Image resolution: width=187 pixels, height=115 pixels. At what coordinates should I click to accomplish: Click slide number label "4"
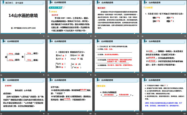185,36
